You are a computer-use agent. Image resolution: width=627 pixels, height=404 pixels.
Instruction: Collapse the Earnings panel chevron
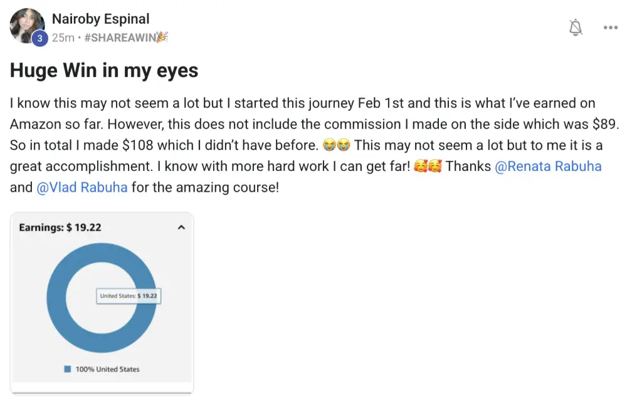182,227
